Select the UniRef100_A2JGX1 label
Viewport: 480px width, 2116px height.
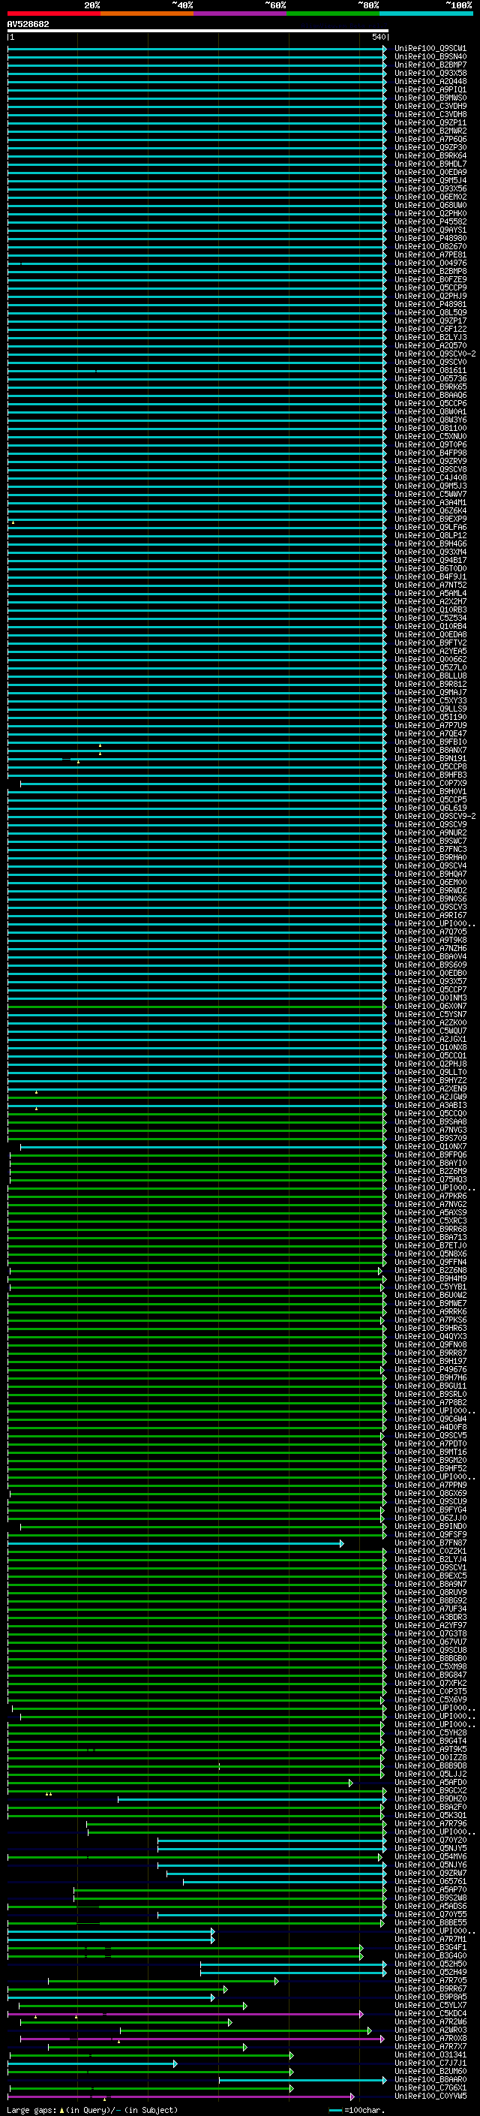(x=430, y=1039)
